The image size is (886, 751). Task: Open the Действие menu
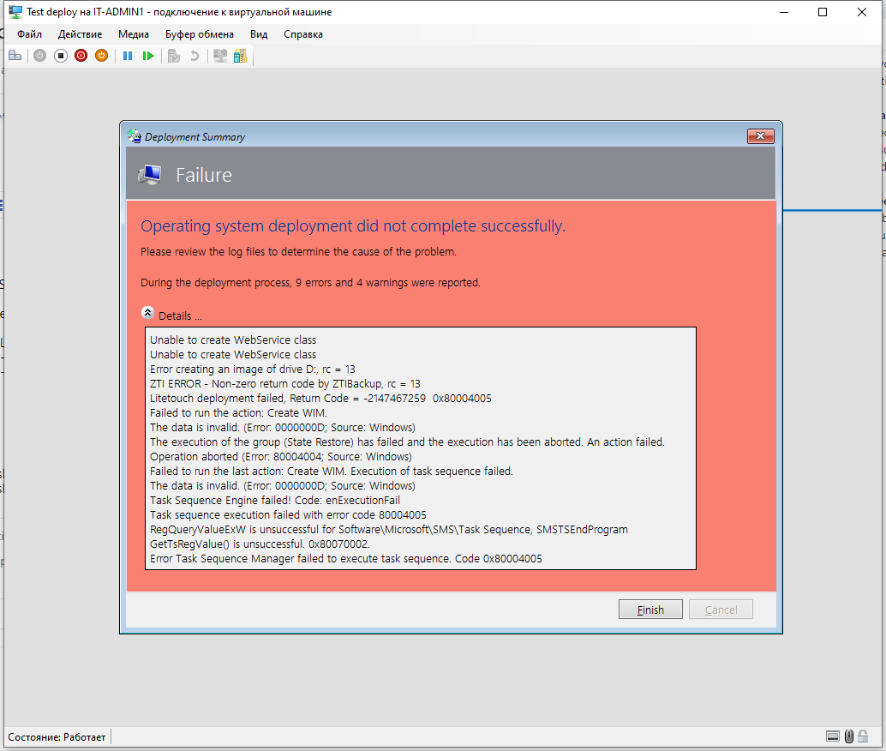pos(81,34)
